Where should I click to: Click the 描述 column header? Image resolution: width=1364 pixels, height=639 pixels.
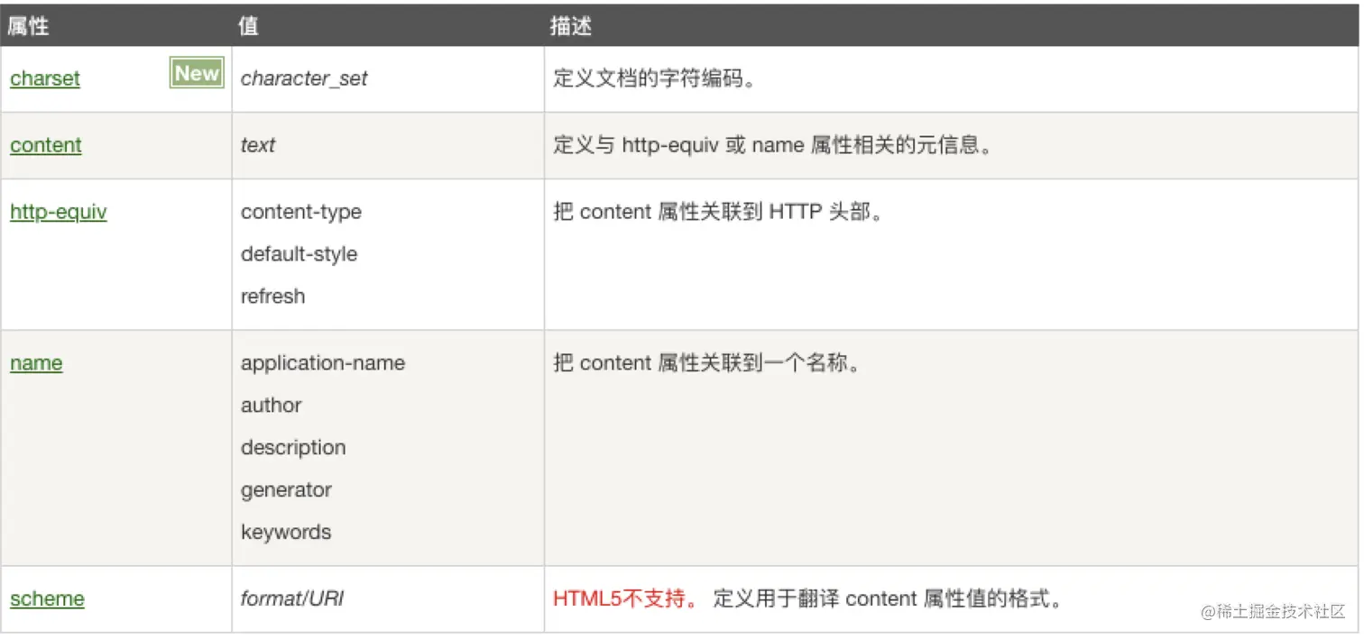571,26
